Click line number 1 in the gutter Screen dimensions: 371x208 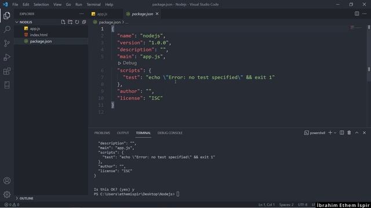point(102,29)
